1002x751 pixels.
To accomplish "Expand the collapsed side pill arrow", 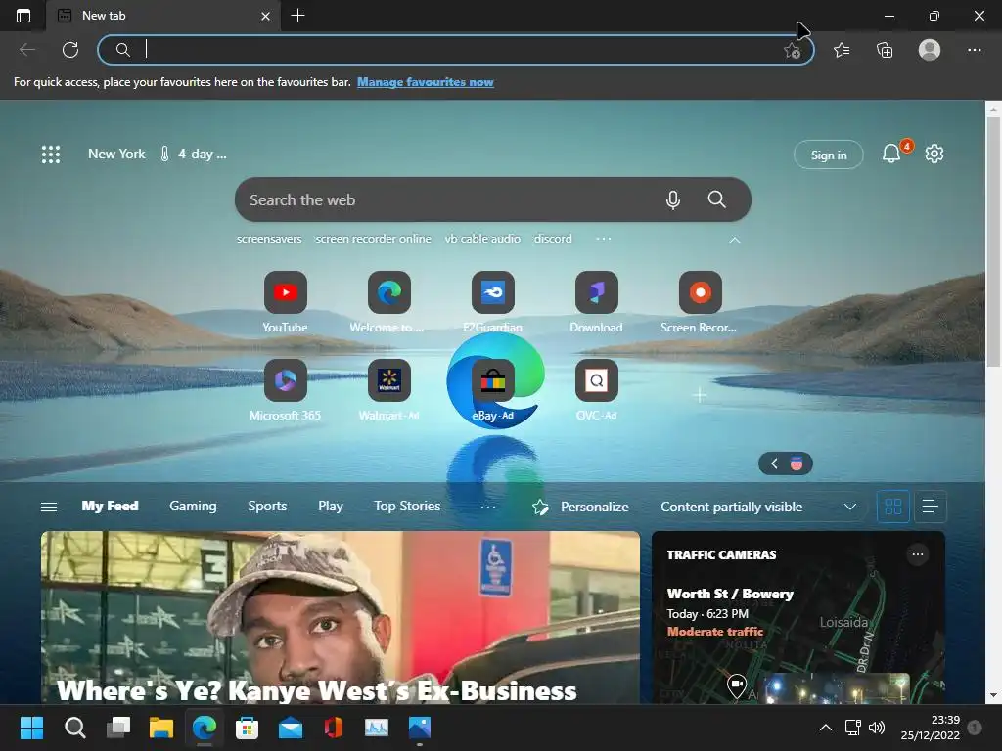I will point(774,464).
